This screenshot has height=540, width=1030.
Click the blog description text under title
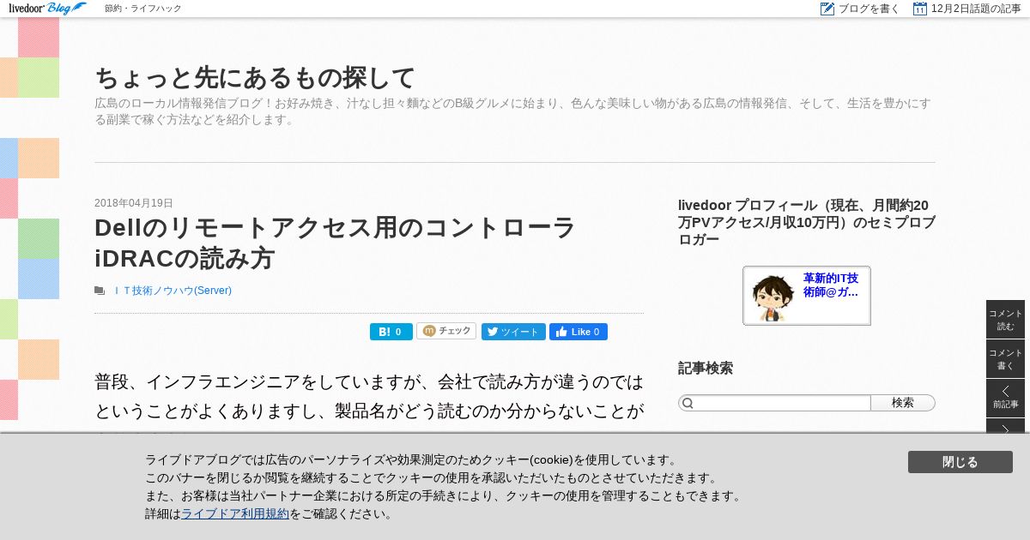click(x=513, y=111)
